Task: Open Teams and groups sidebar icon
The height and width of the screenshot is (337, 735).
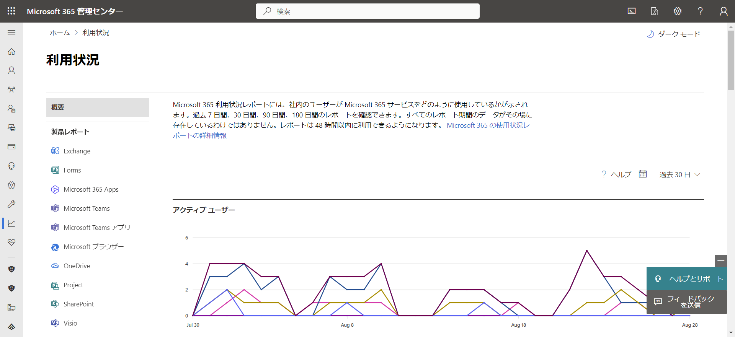Action: (11, 90)
